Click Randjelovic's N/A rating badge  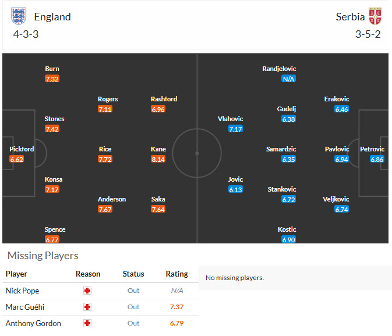click(288, 79)
